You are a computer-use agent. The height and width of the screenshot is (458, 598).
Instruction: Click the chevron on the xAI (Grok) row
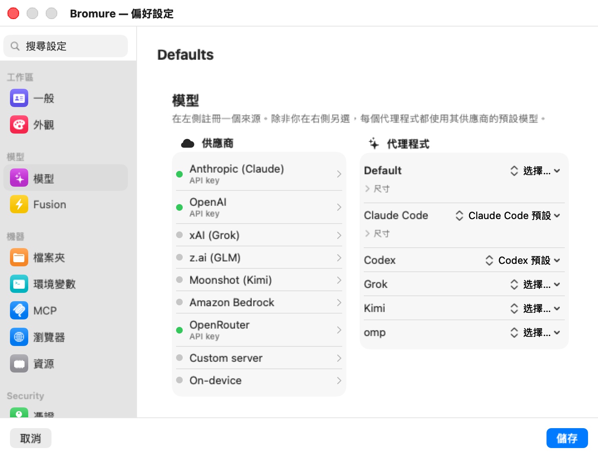coord(339,235)
